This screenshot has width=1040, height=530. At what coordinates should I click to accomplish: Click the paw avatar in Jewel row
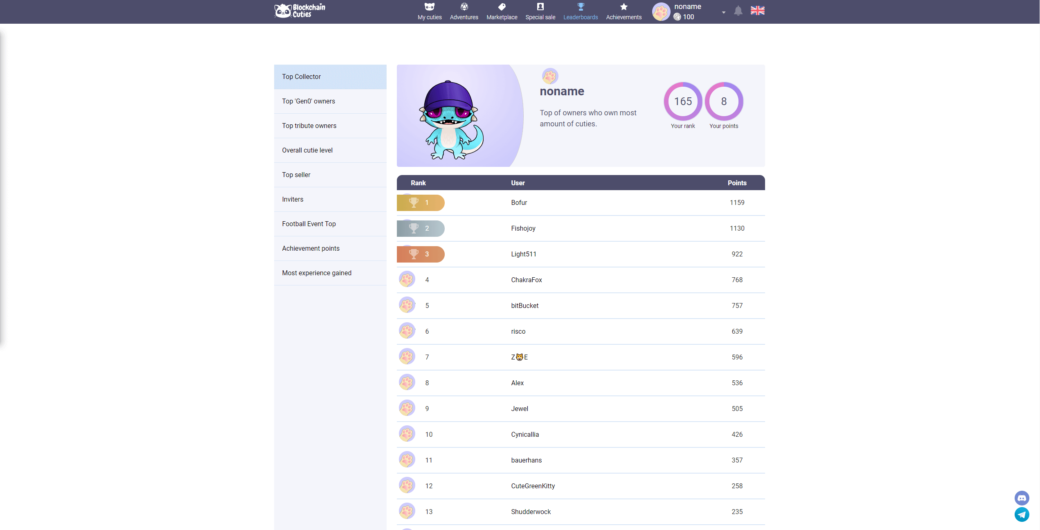tap(407, 408)
